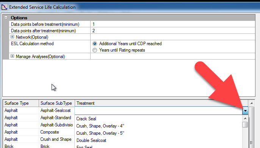Select the Asphalt-Standard subtype cell
The height and width of the screenshot is (148, 260).
[57, 118]
